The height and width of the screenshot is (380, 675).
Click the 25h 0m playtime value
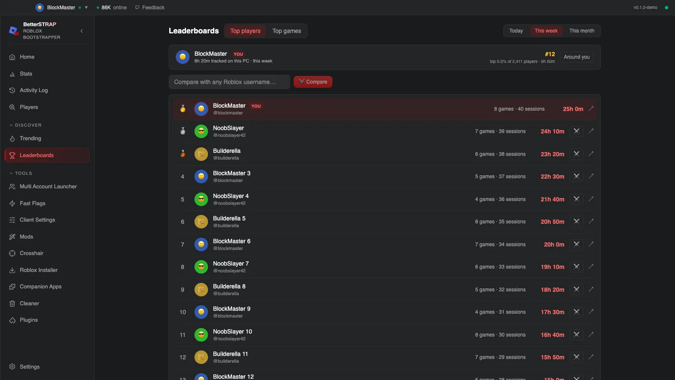click(573, 109)
